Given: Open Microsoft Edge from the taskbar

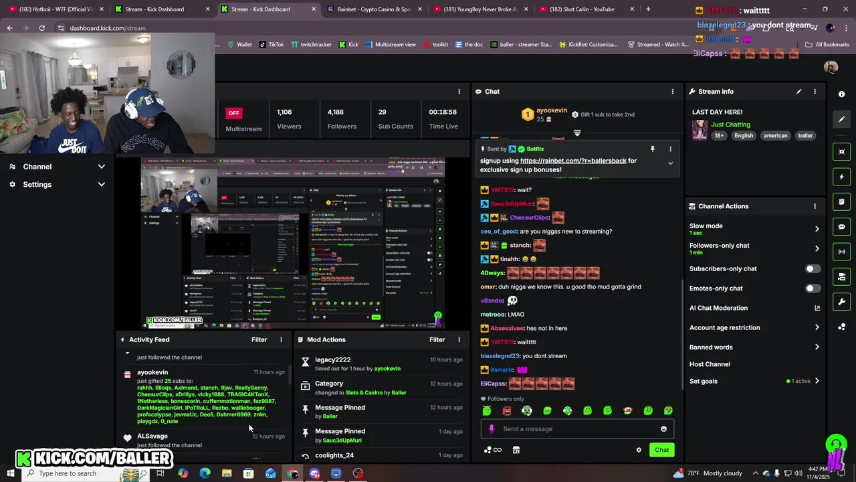Looking at the screenshot, I should pyautogui.click(x=205, y=473).
